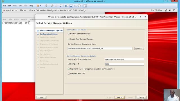
Task: Maximize the configuration wizard dialog
Action: click(140, 17)
